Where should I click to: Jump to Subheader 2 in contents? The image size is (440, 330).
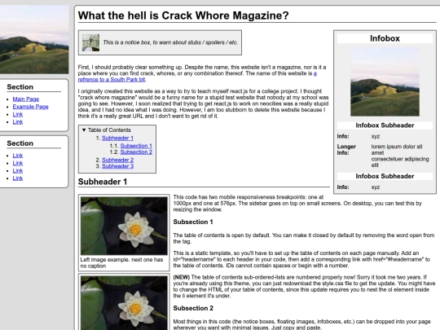tap(117, 160)
